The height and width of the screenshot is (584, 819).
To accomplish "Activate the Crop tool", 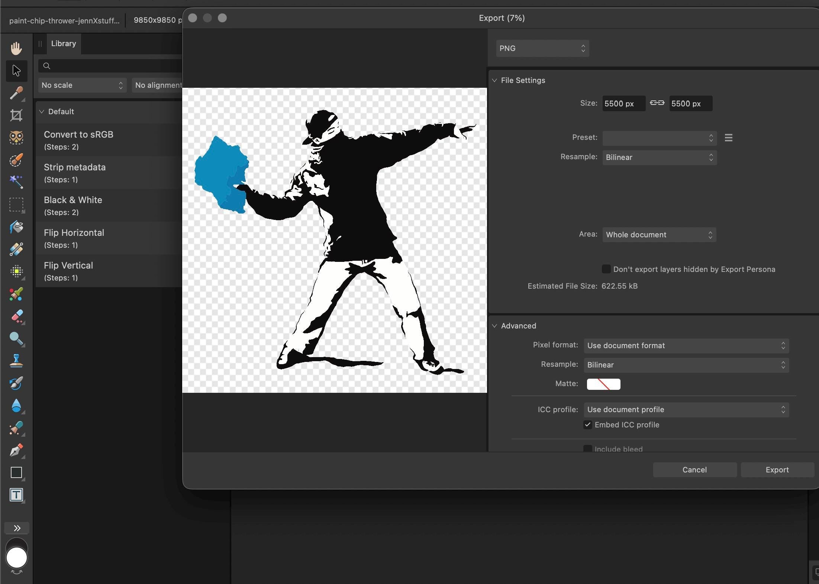I will 16,115.
